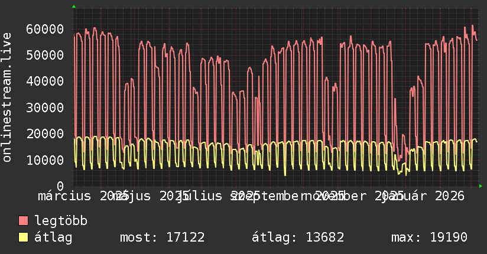Select the átlag legend label
487x254 pixels.
click(53, 237)
